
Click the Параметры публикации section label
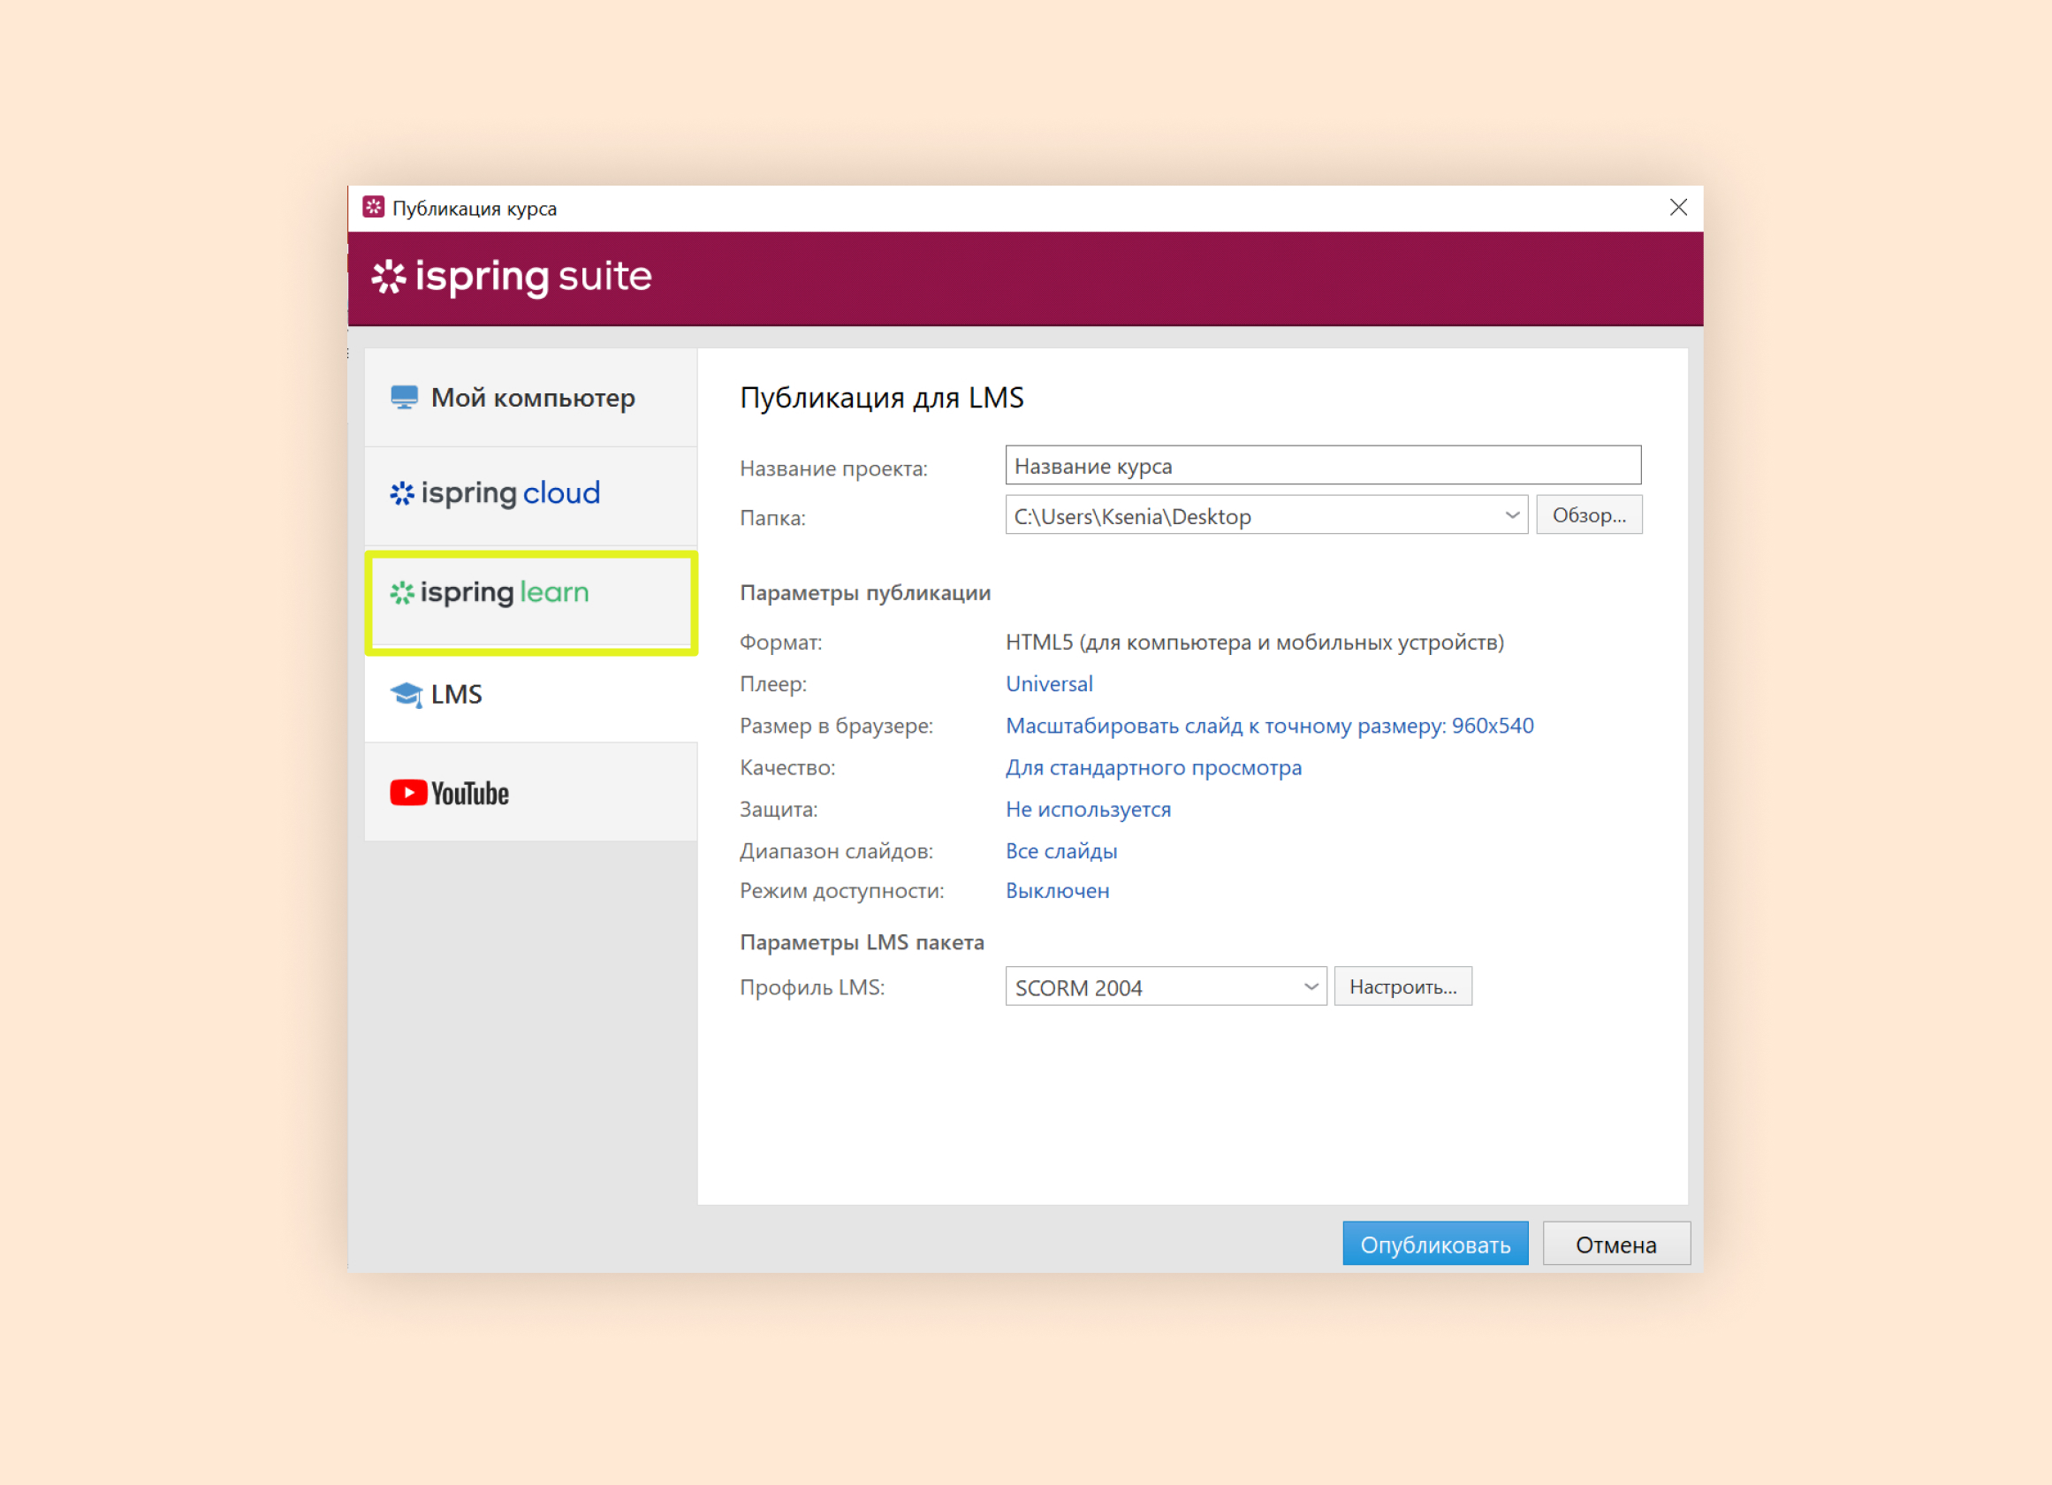[865, 593]
